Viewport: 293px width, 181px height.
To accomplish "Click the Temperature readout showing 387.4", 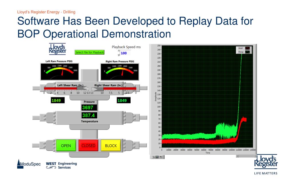I will pyautogui.click(x=89, y=115).
